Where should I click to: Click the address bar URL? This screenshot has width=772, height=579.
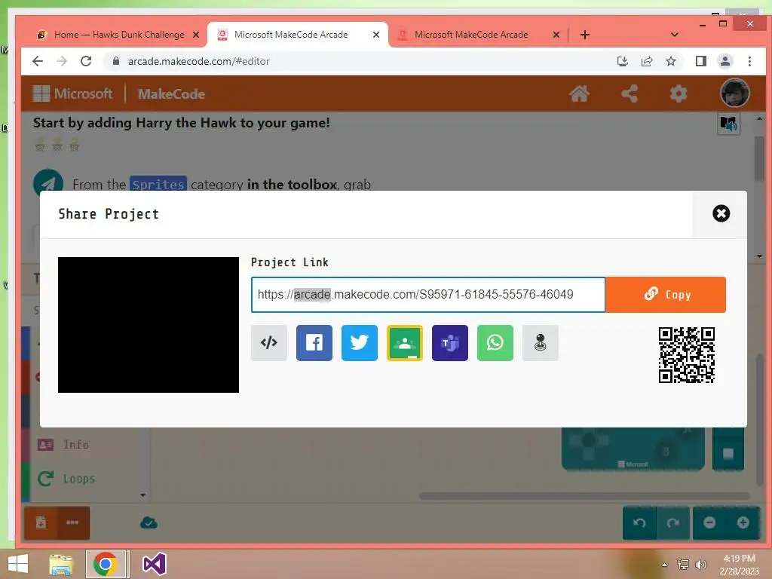[199, 61]
